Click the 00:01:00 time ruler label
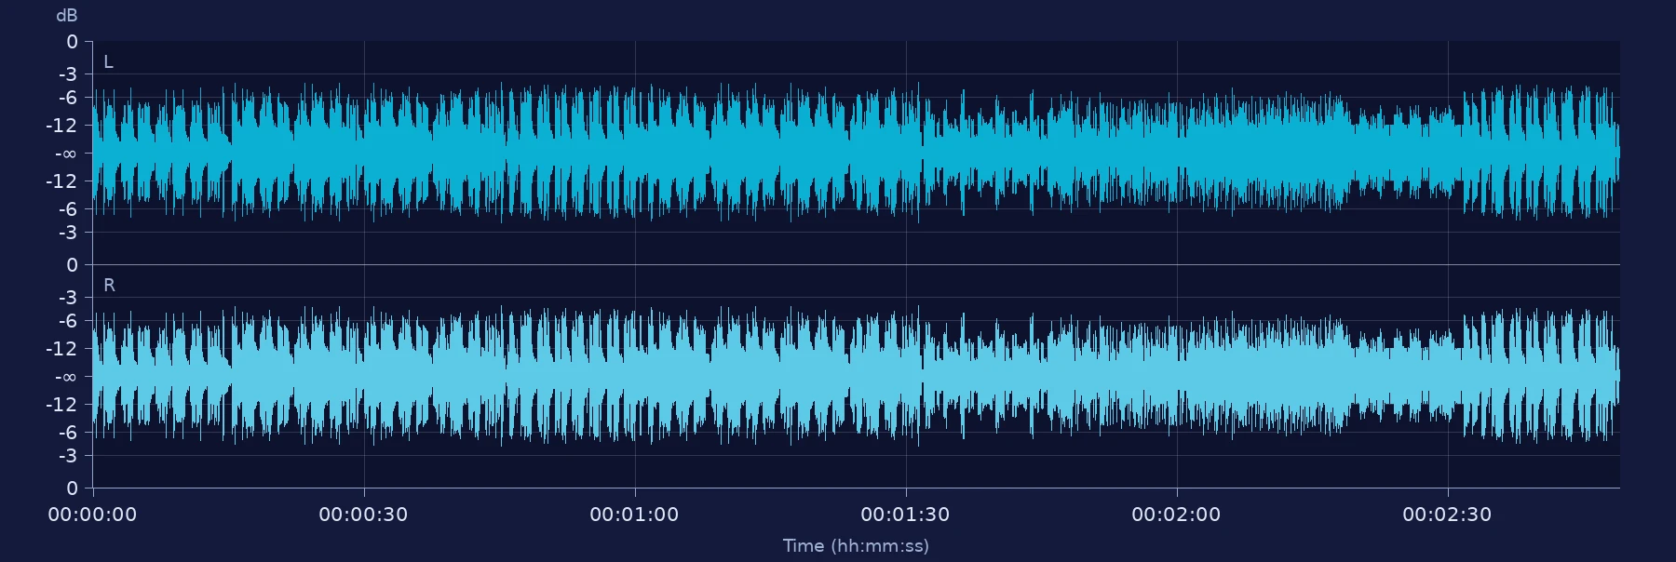The width and height of the screenshot is (1676, 562). [634, 515]
